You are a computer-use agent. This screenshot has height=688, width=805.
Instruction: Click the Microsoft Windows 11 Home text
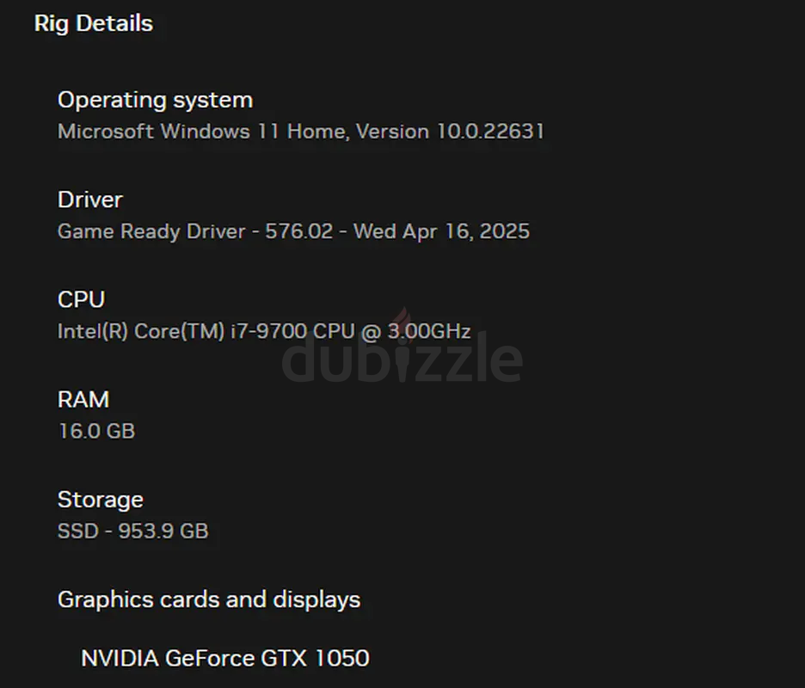point(201,132)
